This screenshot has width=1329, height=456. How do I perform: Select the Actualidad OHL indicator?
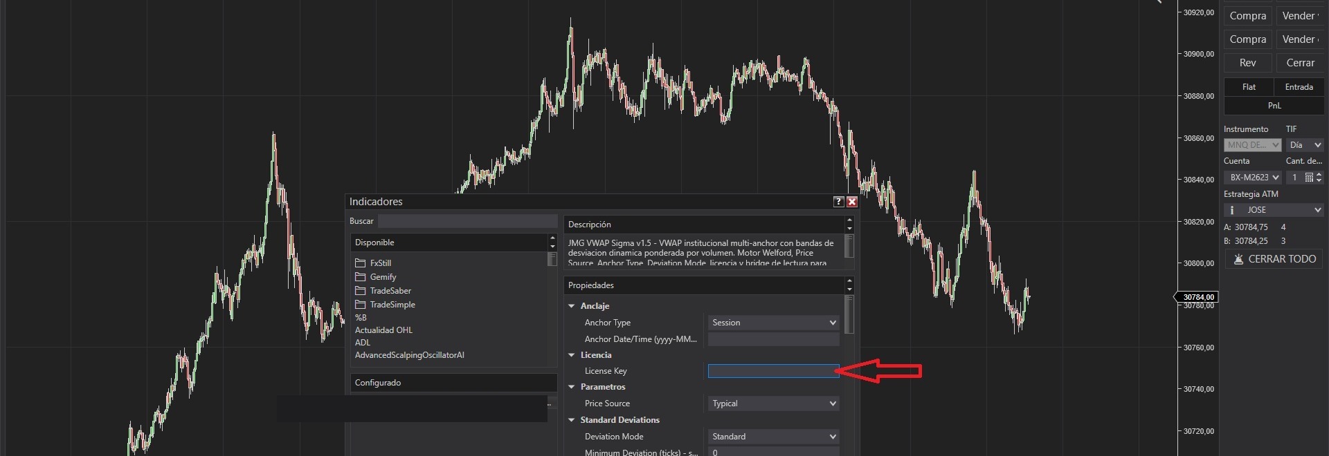(383, 330)
